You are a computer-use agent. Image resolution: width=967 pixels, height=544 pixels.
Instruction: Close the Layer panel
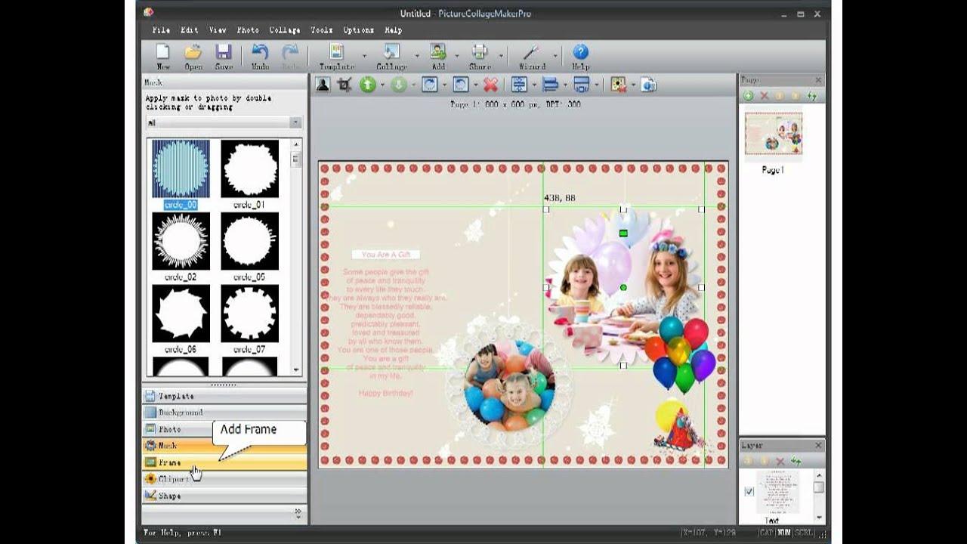818,446
